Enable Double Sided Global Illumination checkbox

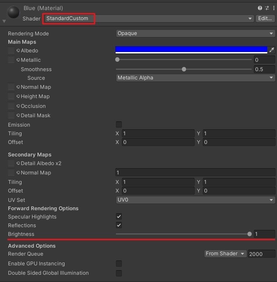(x=119, y=273)
